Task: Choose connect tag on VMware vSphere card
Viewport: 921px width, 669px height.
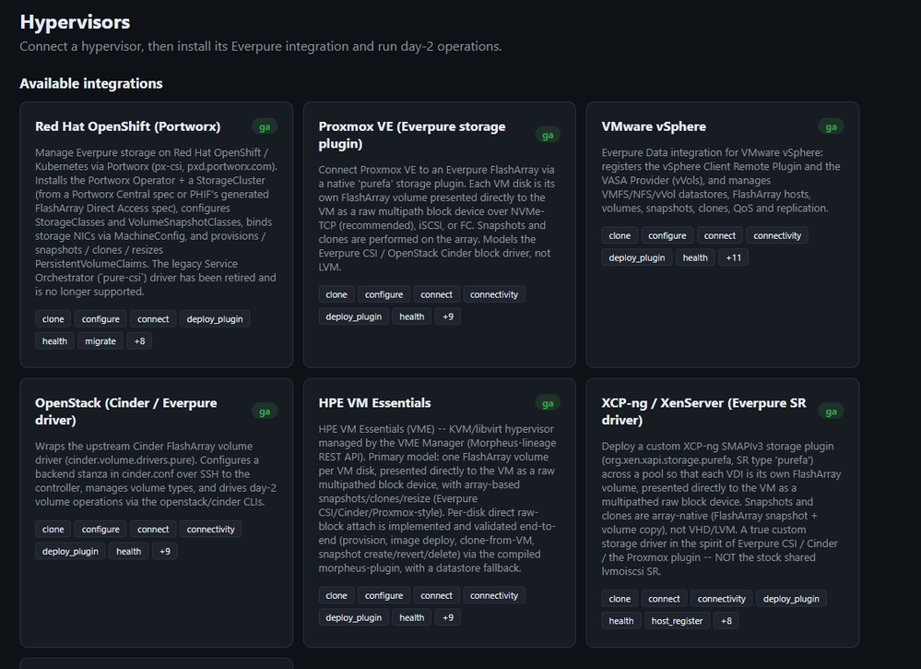Action: coord(719,235)
